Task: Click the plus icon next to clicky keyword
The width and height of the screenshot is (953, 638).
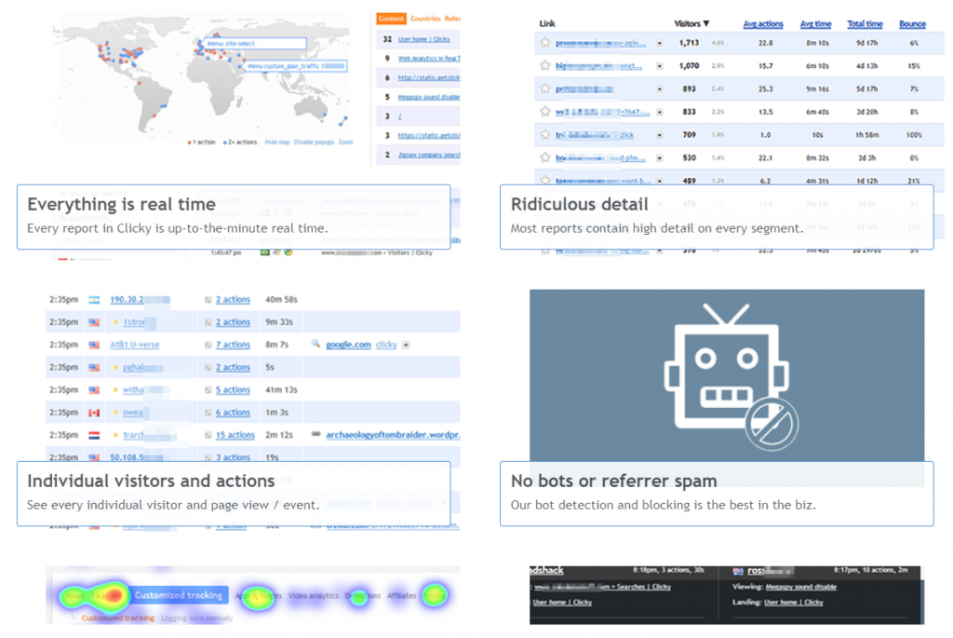Action: (406, 345)
